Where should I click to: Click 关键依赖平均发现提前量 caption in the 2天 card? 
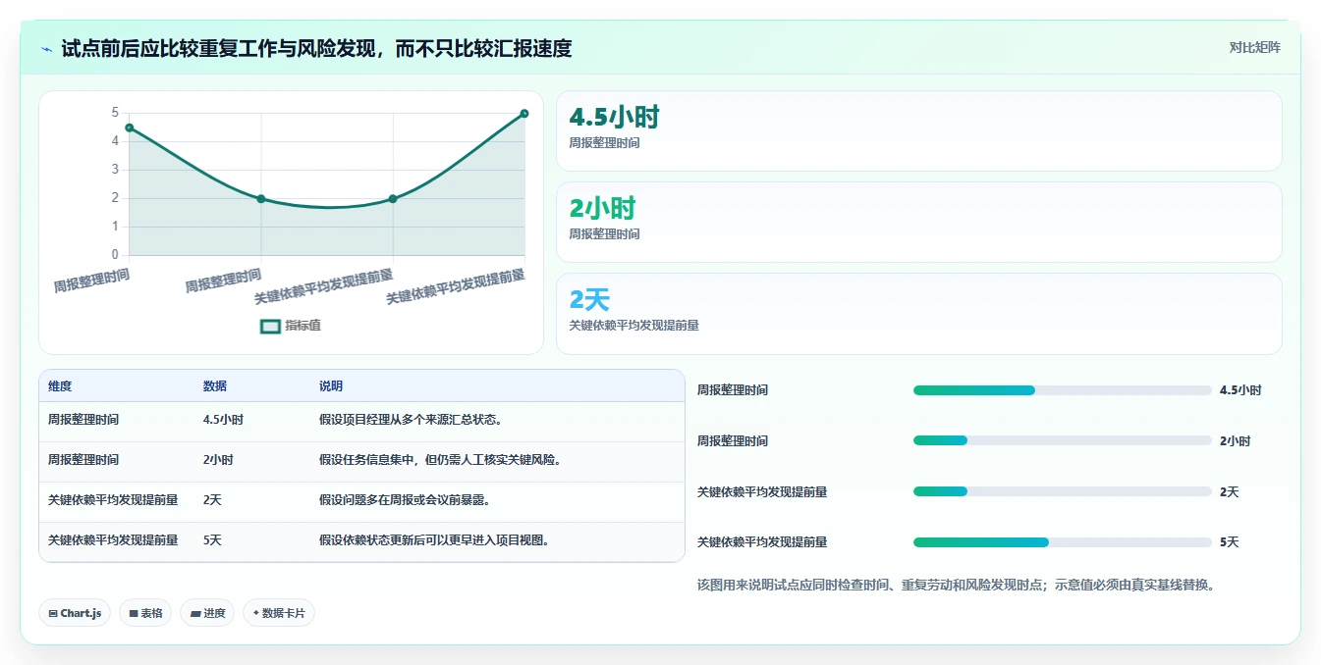(633, 325)
